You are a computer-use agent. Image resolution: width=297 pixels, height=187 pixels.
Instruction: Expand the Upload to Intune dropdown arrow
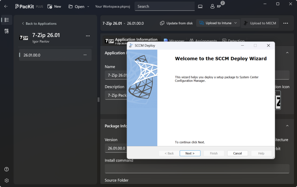coord(236,23)
